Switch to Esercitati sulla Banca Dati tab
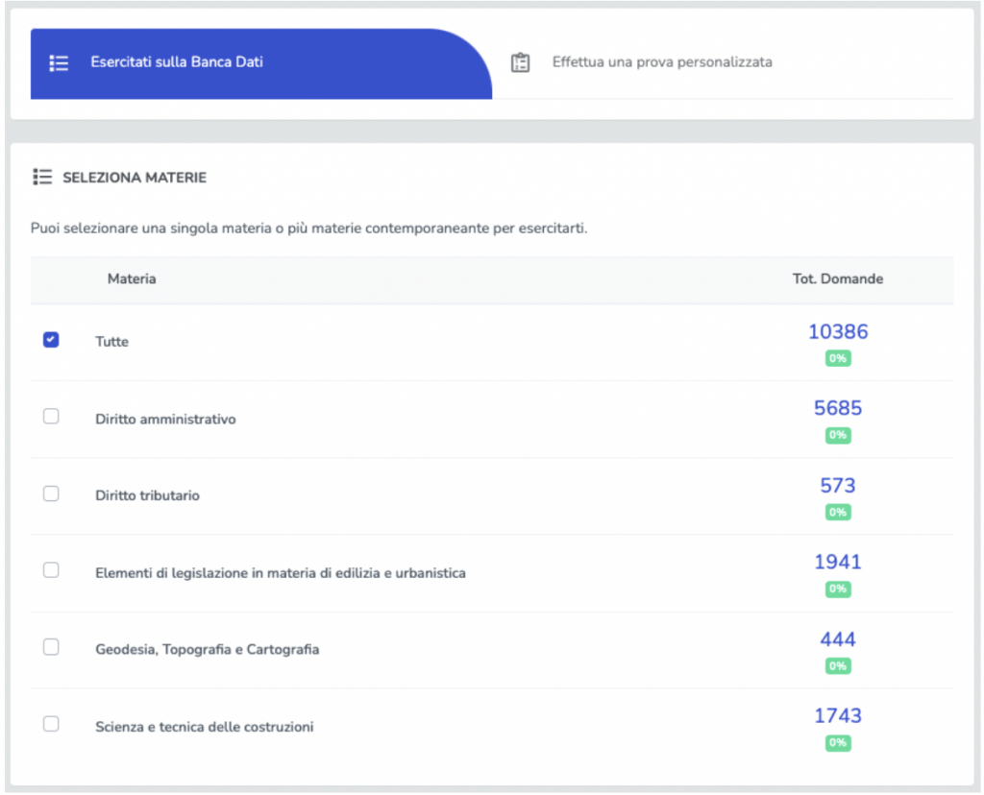984x795 pixels. pos(176,62)
